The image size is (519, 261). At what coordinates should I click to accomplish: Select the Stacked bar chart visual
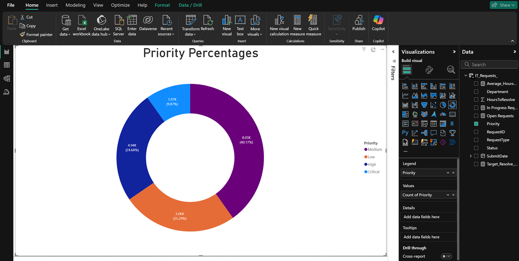coord(405,86)
